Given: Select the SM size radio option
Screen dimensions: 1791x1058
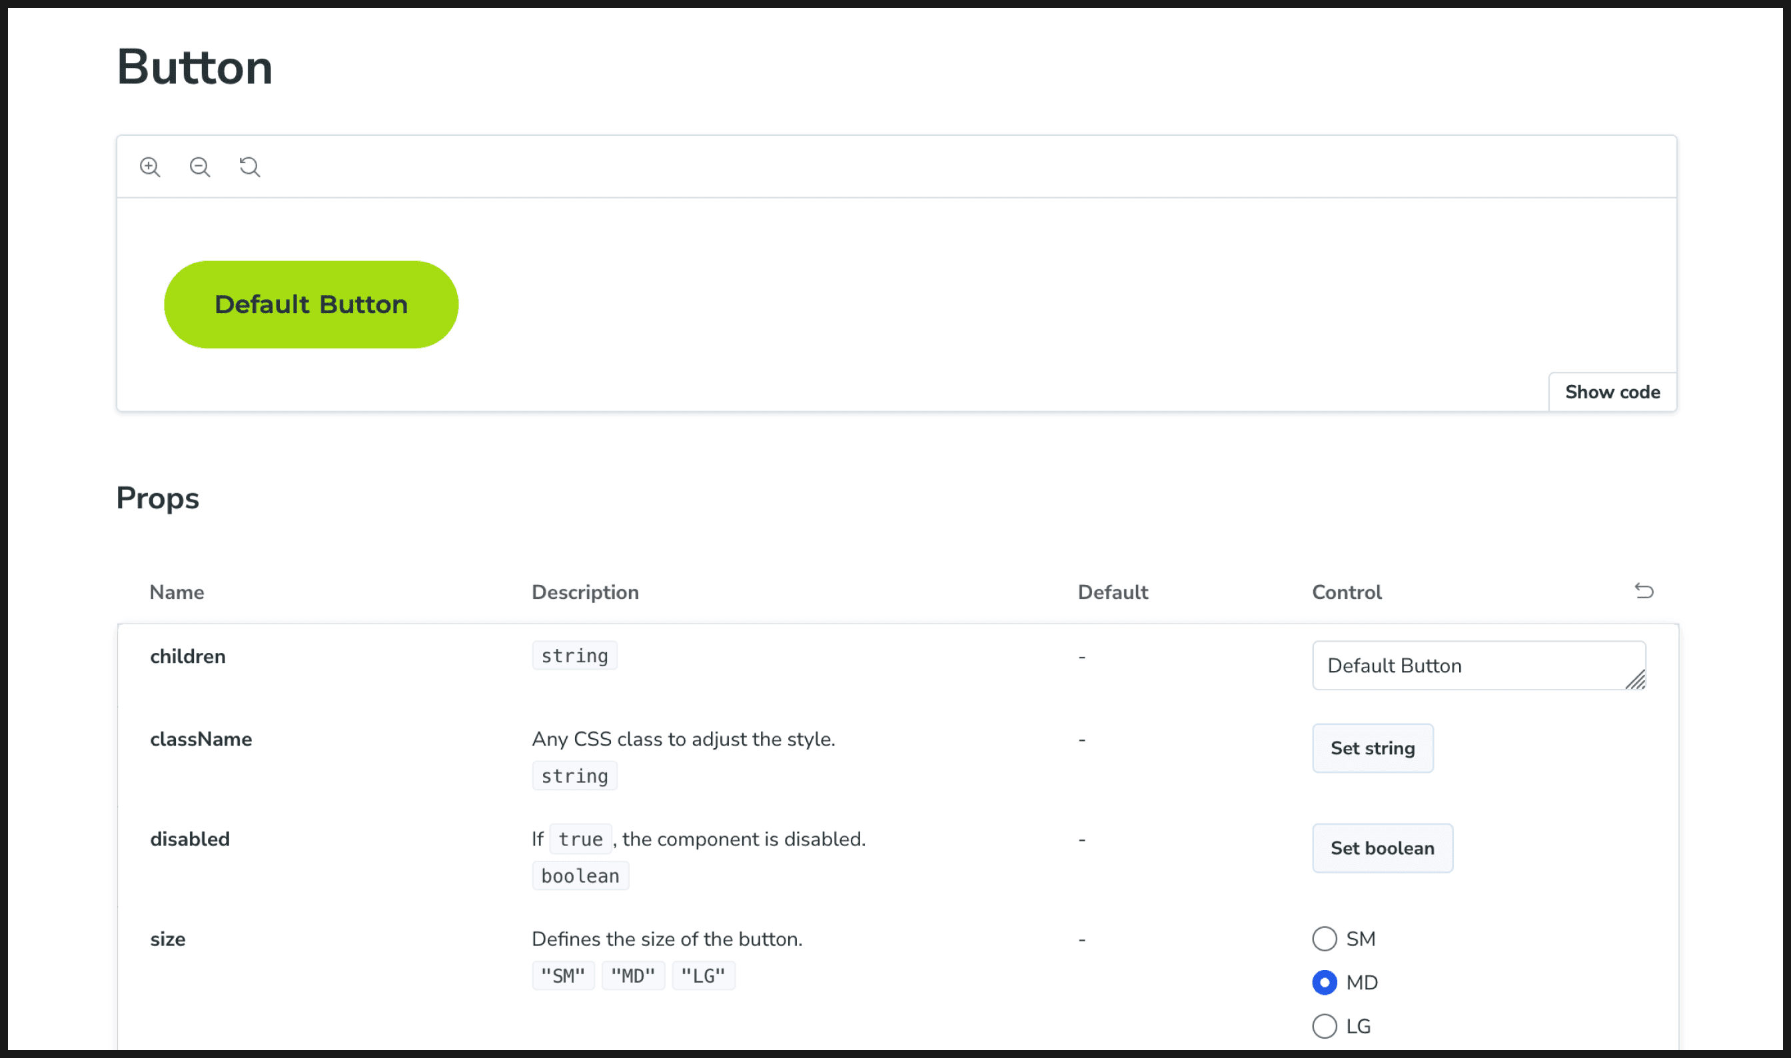Looking at the screenshot, I should pos(1324,939).
